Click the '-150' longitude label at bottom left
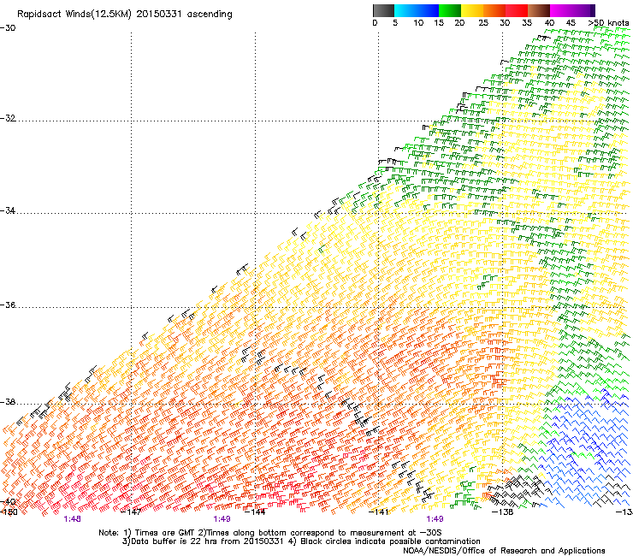Viewport: 633px width, 556px height. click(x=9, y=512)
